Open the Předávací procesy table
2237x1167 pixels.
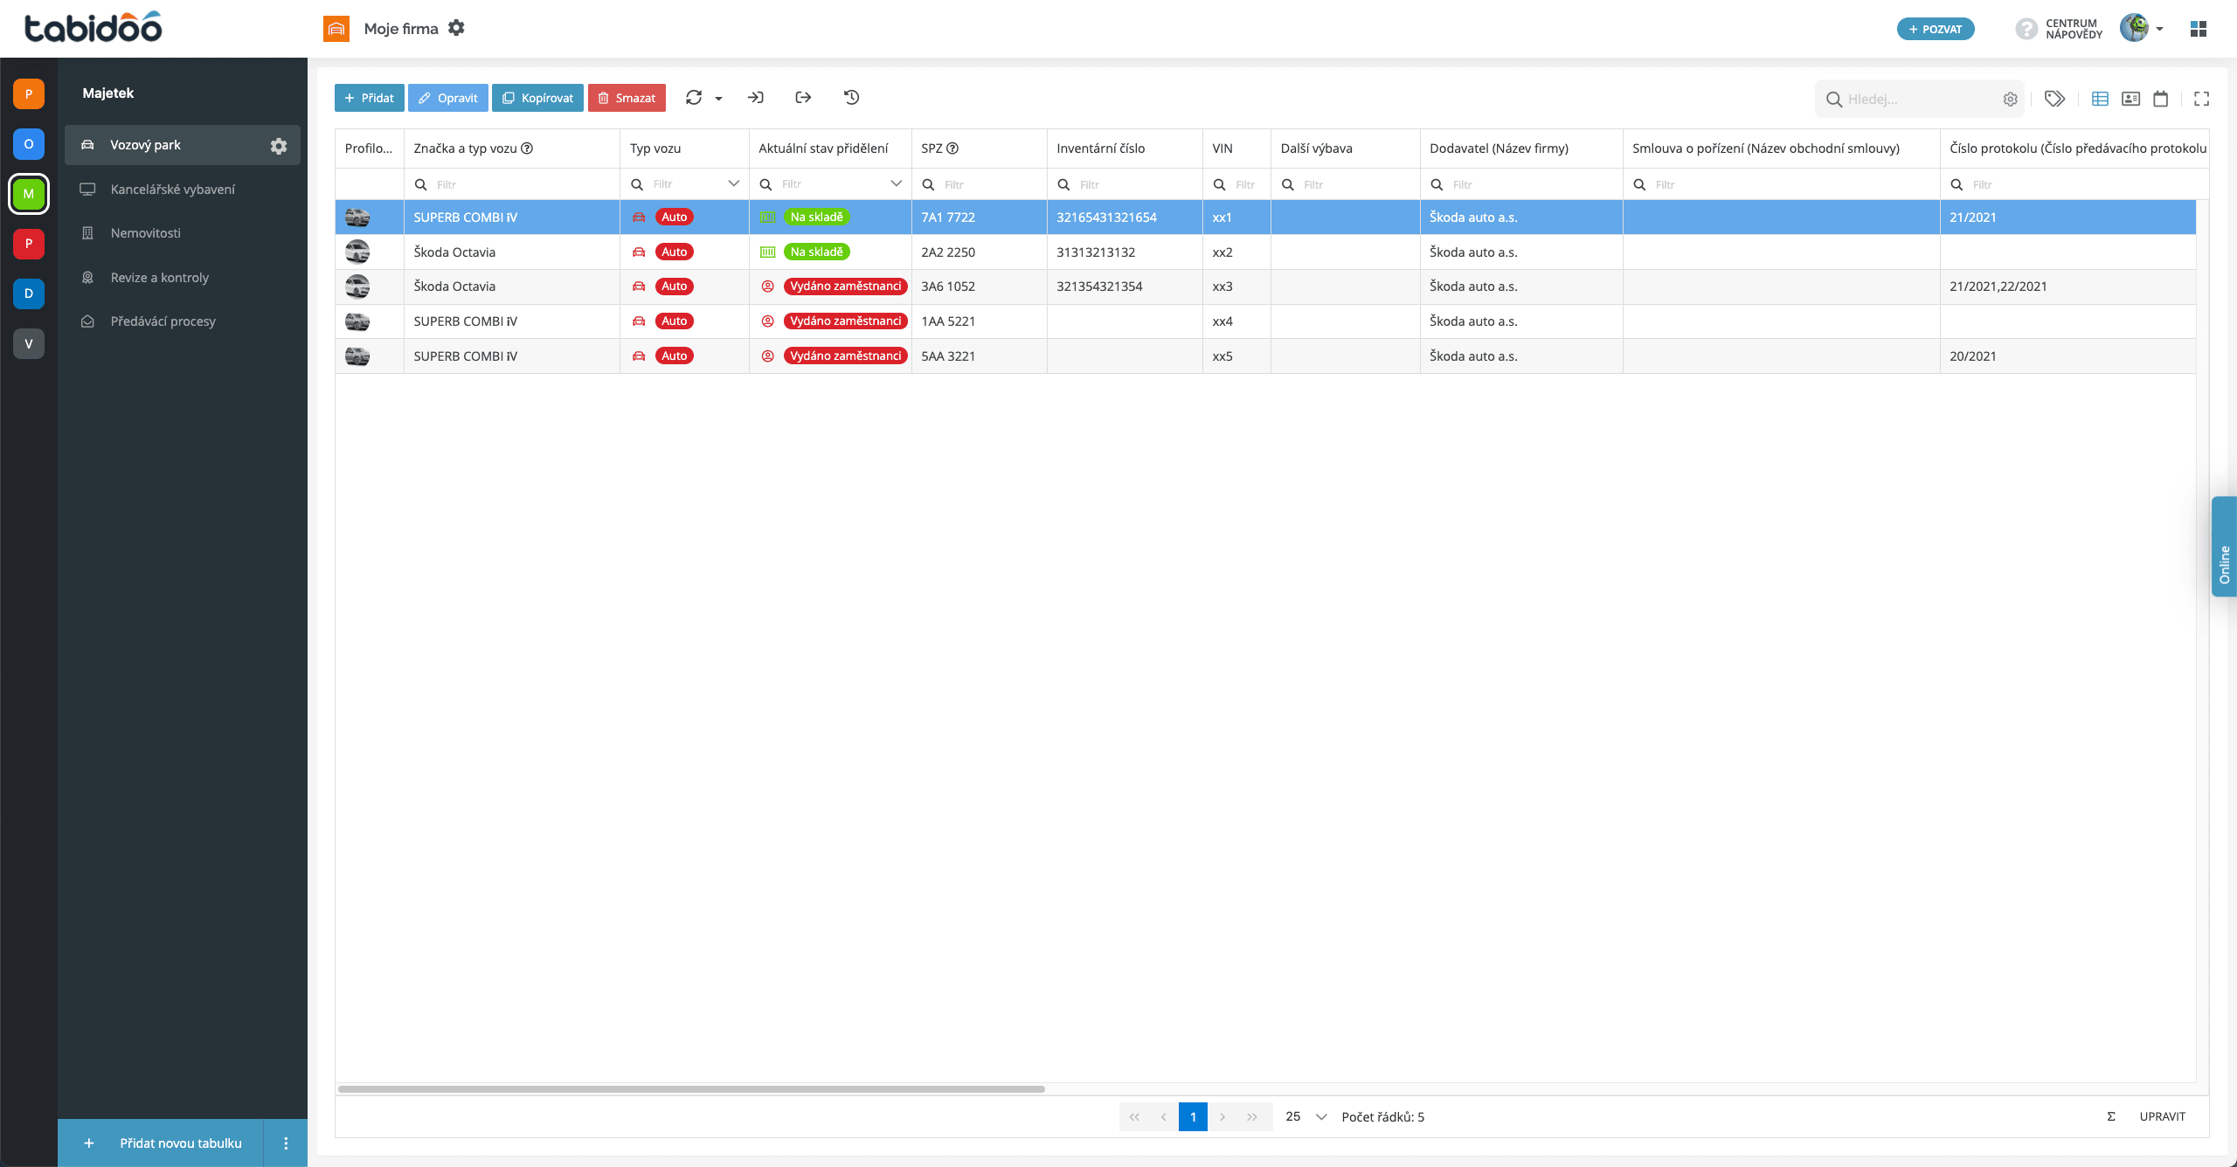click(163, 321)
